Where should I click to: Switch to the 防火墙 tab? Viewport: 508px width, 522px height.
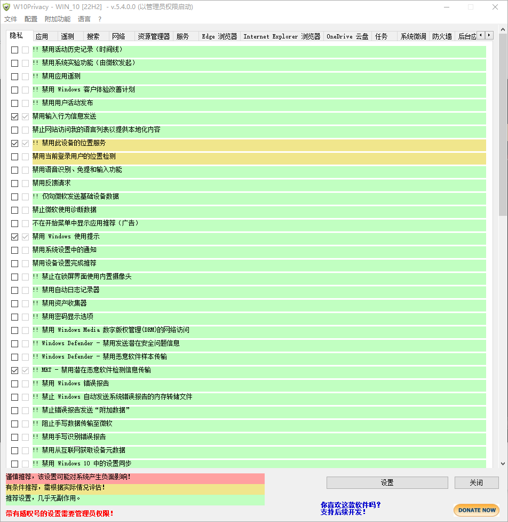click(442, 36)
